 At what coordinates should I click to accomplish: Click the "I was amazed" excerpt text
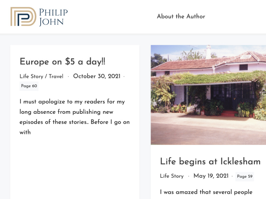pyautogui.click(x=206, y=192)
